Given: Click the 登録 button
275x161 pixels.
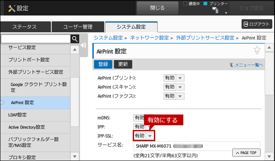Looking at the screenshot, I should [103, 64].
